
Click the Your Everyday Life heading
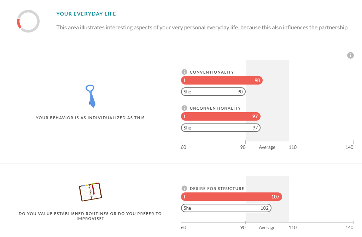(86, 14)
